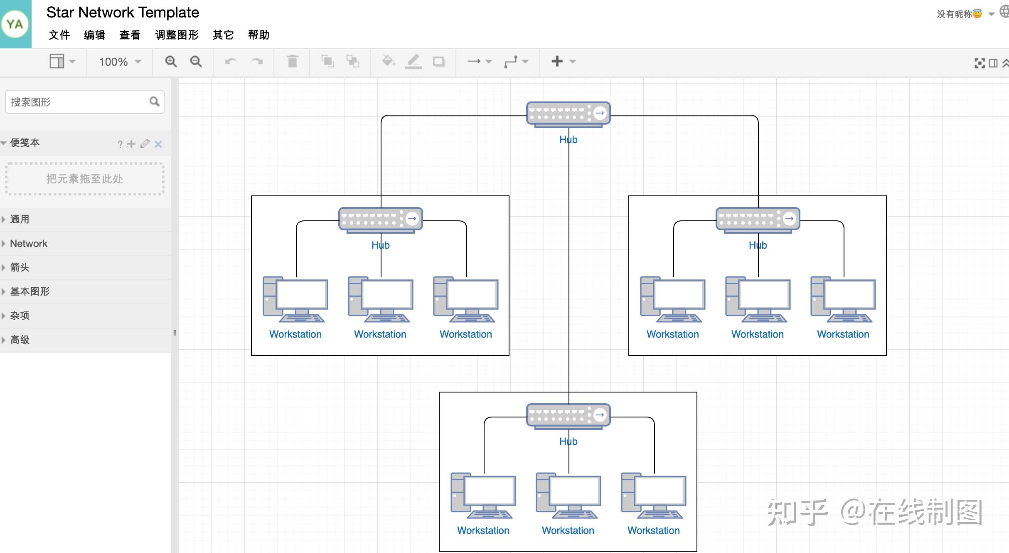Collapse the 便笺本 scratchpad section

pyautogui.click(x=24, y=143)
